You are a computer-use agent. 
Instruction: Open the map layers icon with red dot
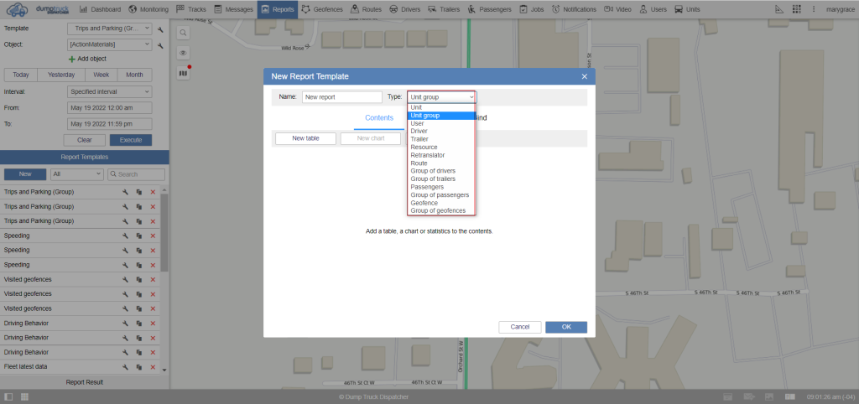point(183,73)
